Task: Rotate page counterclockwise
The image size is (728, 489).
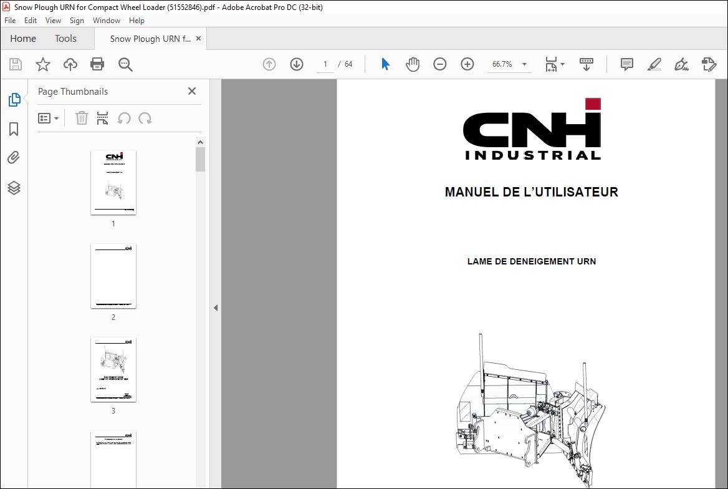Action: (123, 118)
